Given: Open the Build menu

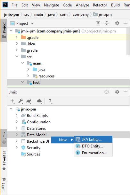Looking at the screenshot, I should tap(115, 5).
